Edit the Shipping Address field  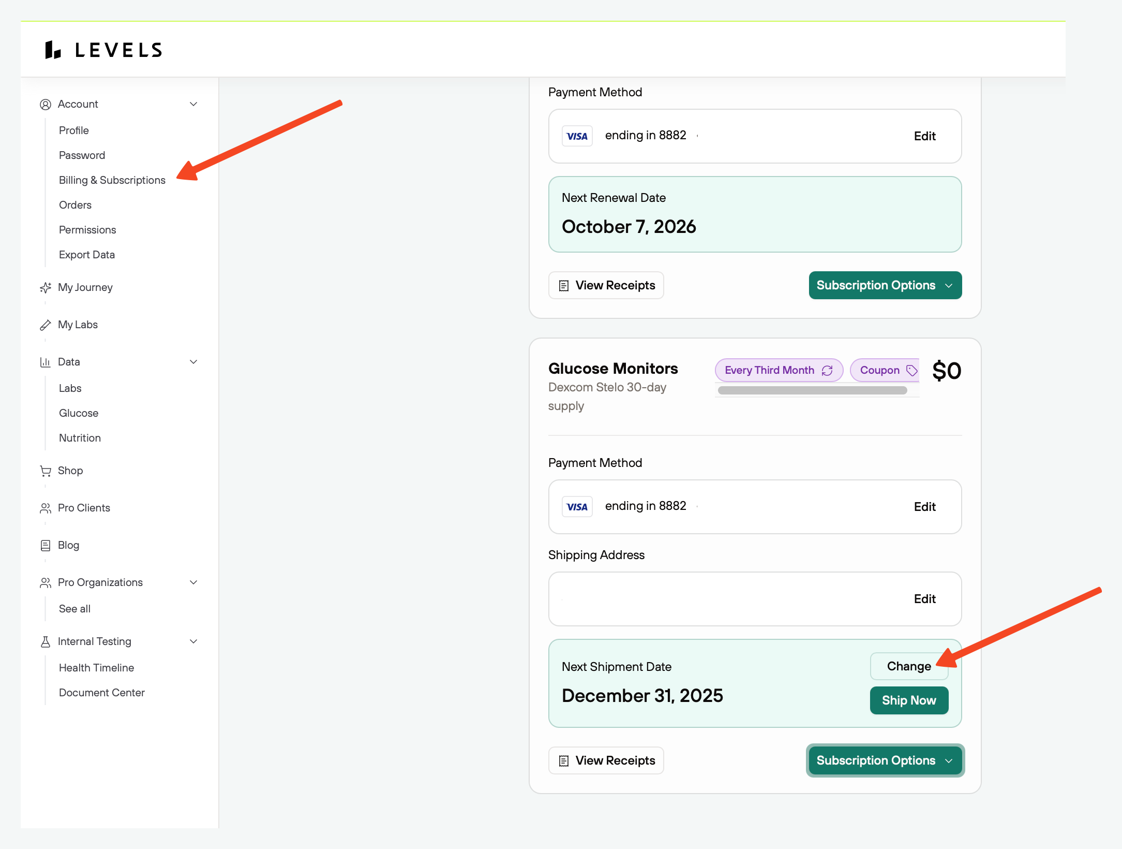click(924, 599)
